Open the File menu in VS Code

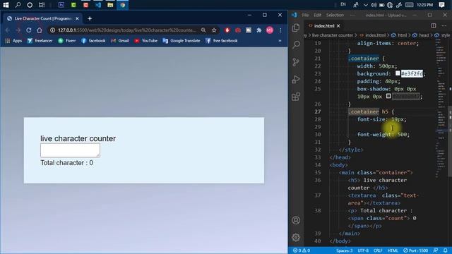pyautogui.click(x=306, y=15)
